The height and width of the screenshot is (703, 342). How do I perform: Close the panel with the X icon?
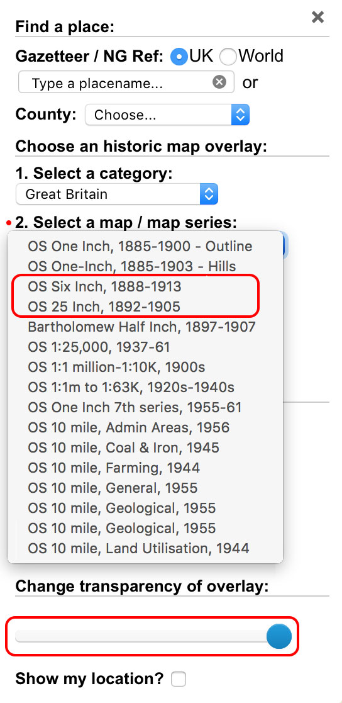click(318, 17)
